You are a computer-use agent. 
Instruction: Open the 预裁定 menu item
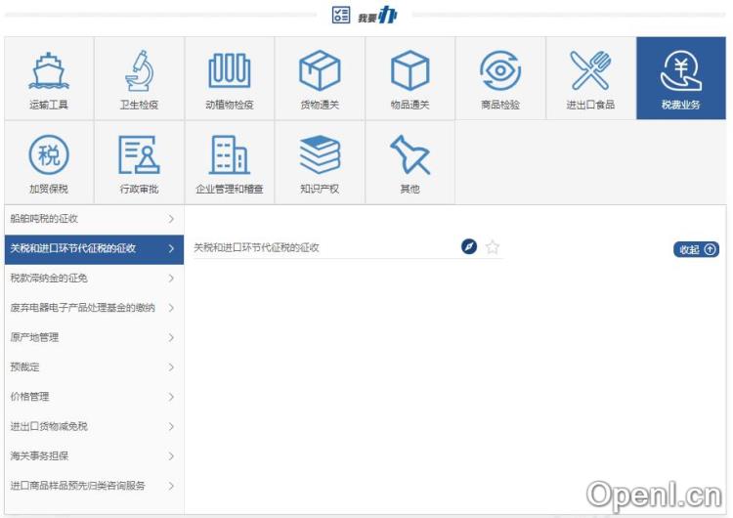coord(94,367)
